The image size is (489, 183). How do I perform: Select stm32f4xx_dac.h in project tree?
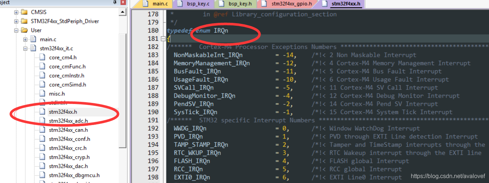[x=68, y=166]
